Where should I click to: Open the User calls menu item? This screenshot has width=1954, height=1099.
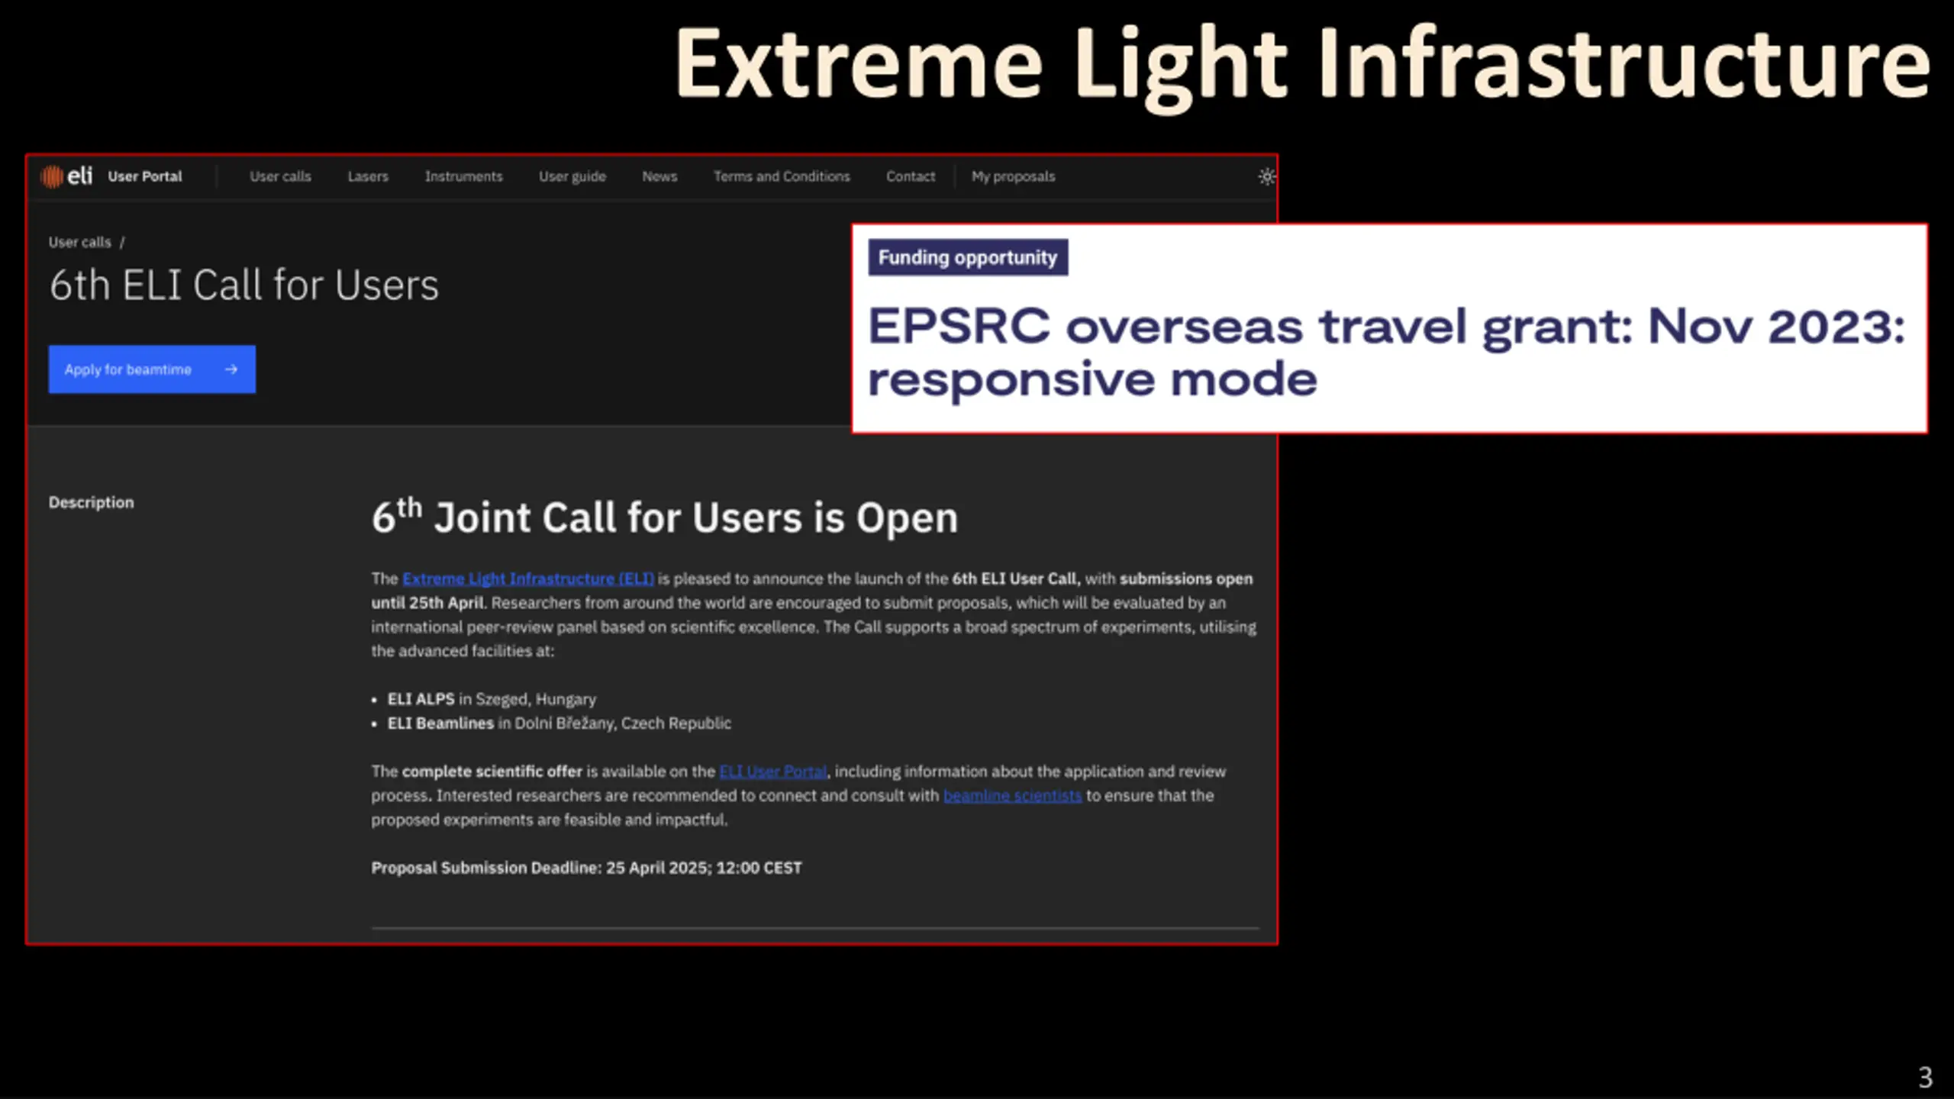pyautogui.click(x=280, y=176)
